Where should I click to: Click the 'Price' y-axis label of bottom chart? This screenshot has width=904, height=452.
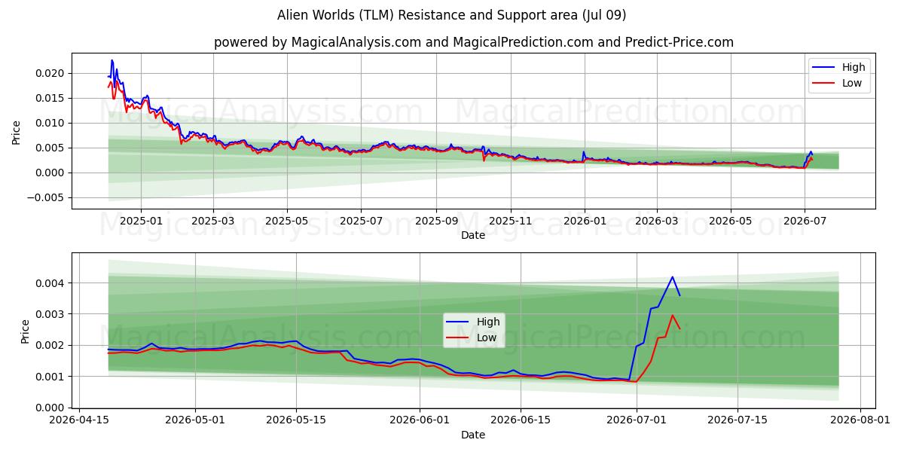coord(25,331)
